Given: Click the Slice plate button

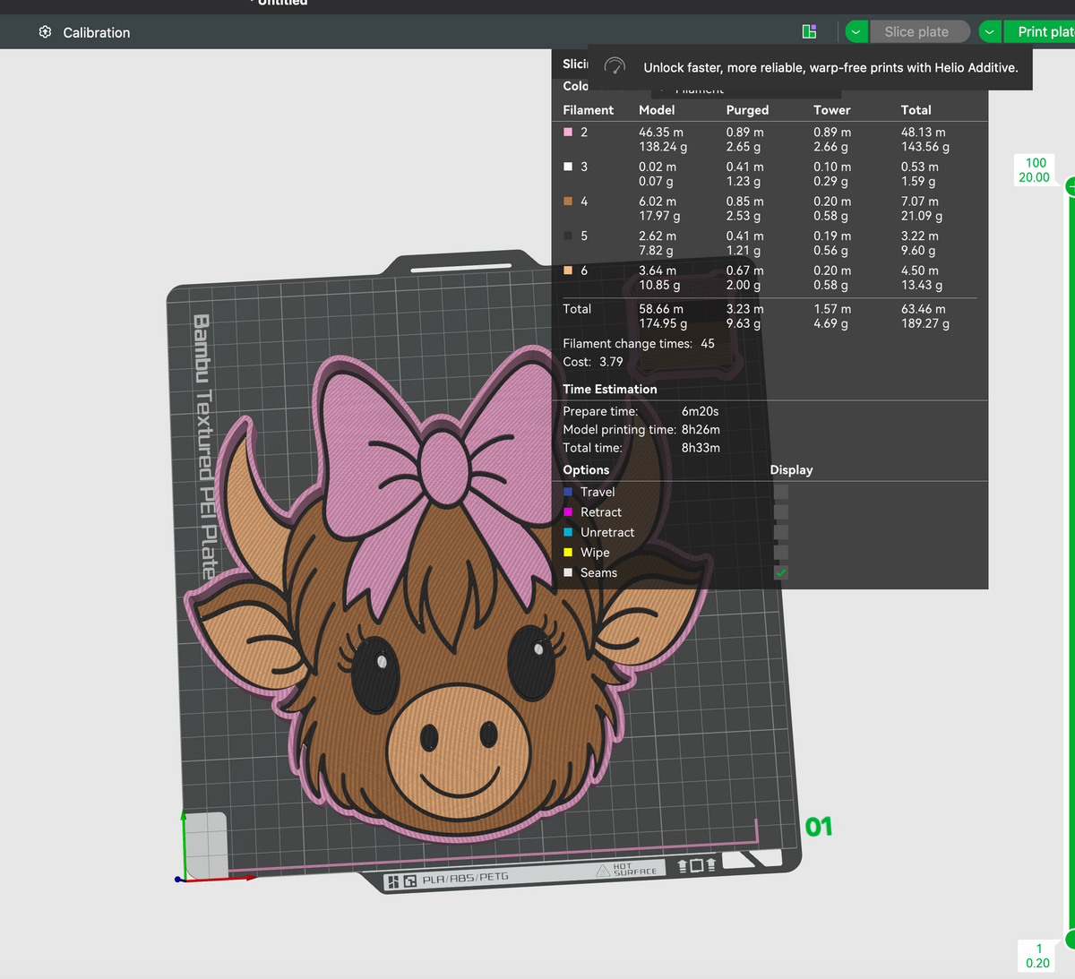Looking at the screenshot, I should point(920,32).
